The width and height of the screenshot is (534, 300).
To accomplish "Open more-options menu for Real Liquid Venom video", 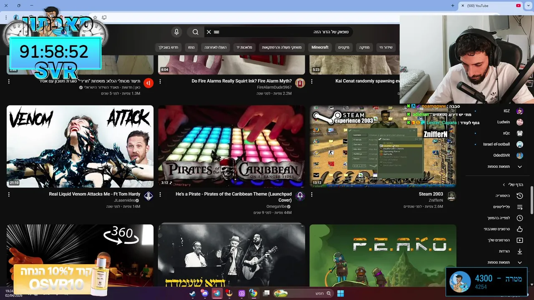I will 9,195.
